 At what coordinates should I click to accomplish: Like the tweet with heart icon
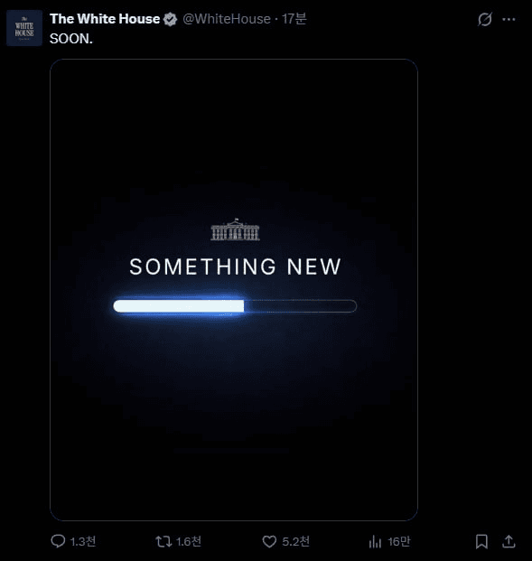coord(269,542)
